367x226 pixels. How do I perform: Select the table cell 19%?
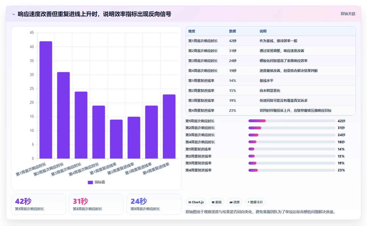[x=233, y=101]
